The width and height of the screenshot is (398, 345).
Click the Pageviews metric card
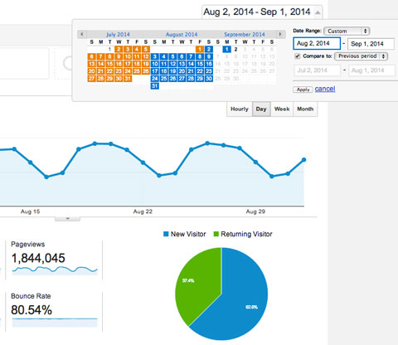click(x=54, y=260)
